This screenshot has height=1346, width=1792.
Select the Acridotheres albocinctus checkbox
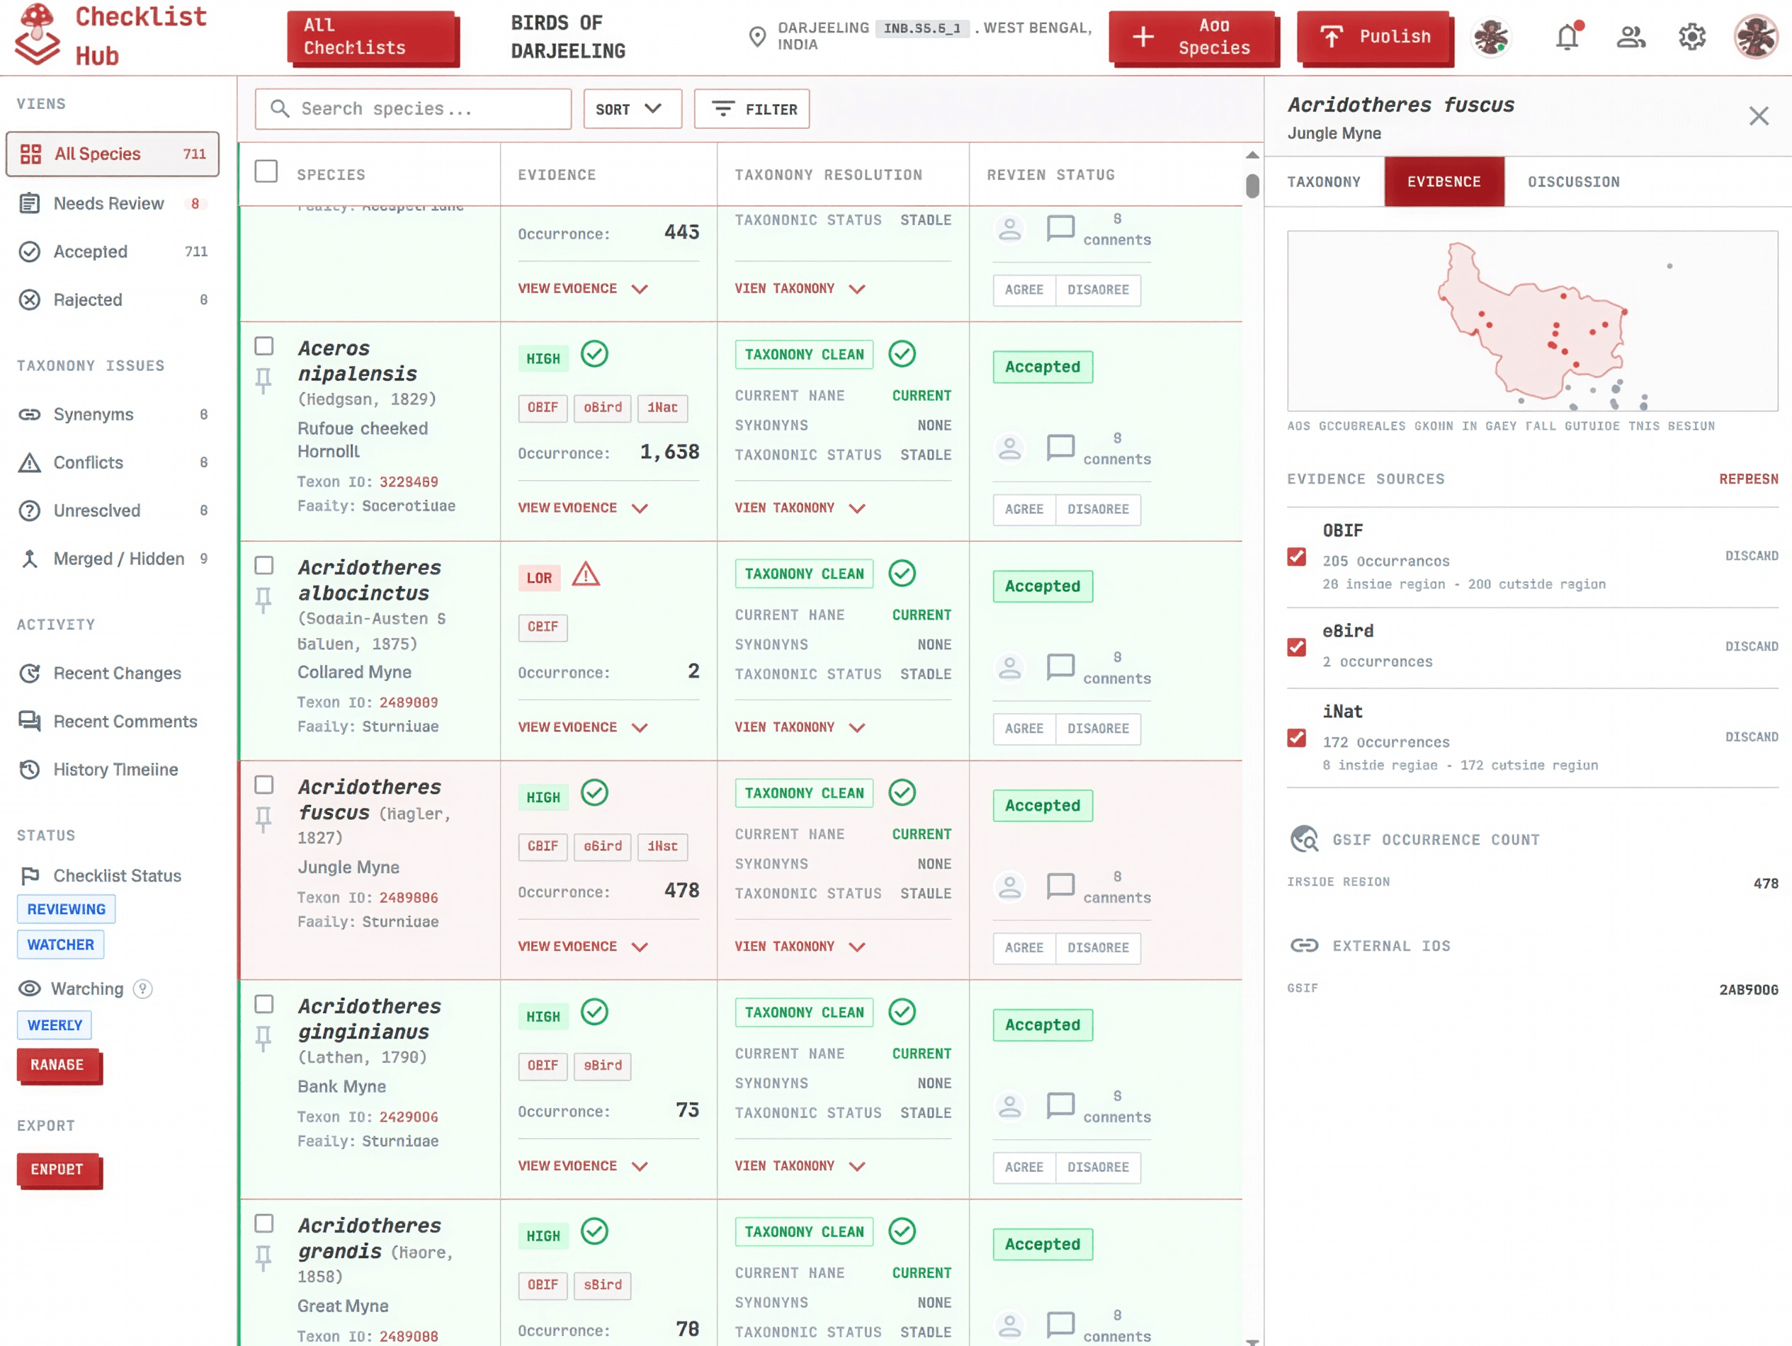pyautogui.click(x=264, y=565)
